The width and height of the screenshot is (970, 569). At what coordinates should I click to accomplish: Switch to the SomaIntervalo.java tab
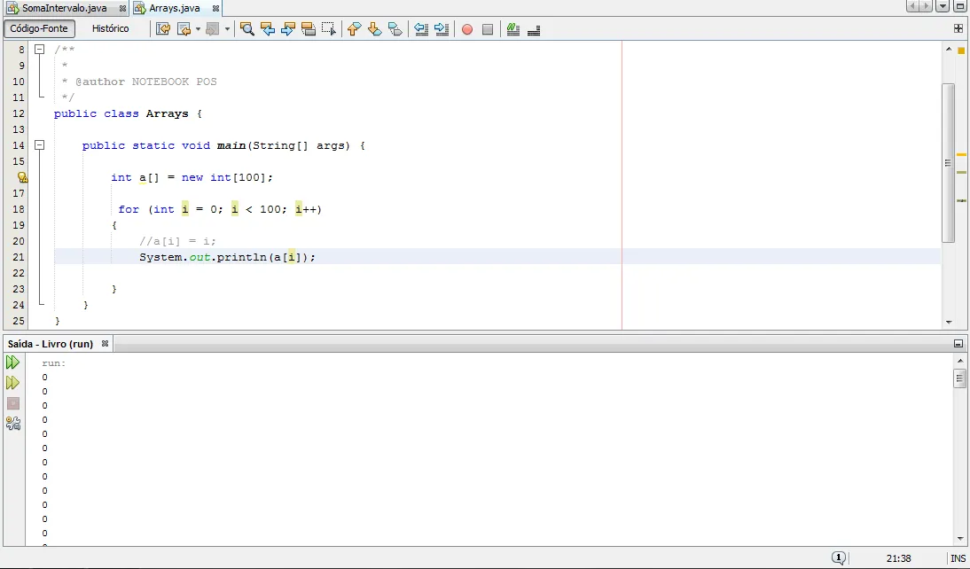(x=60, y=8)
